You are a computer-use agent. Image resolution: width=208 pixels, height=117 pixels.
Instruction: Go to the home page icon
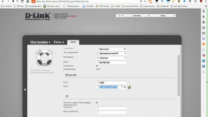tap(28, 1)
